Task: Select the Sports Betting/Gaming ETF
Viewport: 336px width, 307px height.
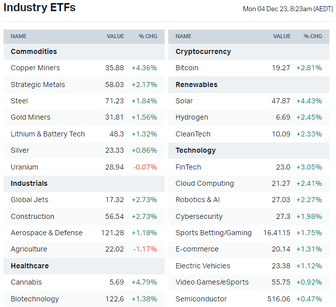Action: (213, 233)
